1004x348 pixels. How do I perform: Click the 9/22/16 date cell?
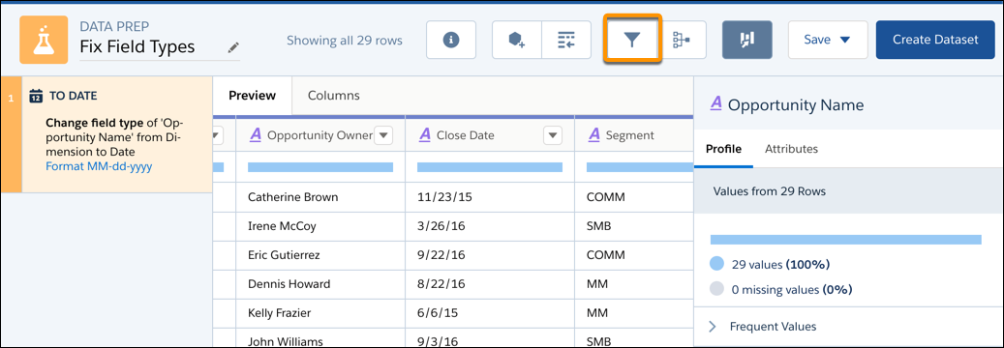(x=490, y=254)
